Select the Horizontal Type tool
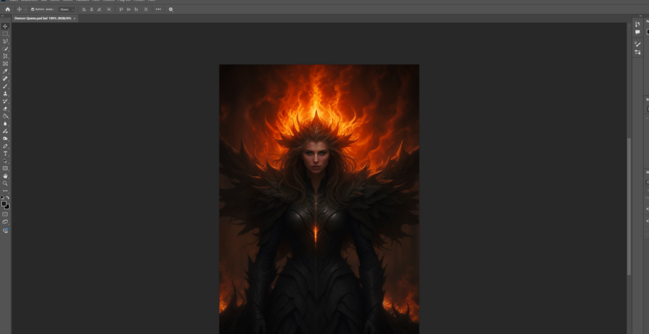649x334 pixels. [6, 153]
